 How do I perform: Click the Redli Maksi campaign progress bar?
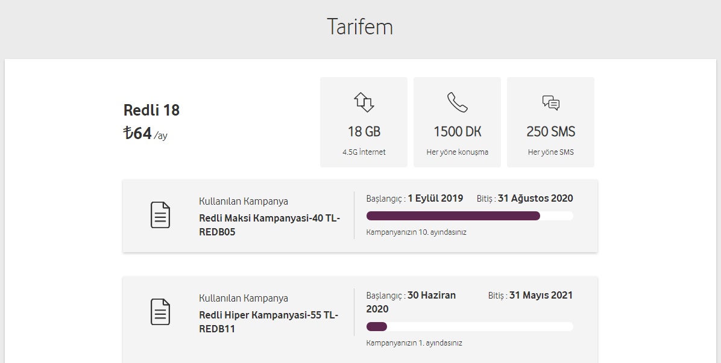(470, 216)
